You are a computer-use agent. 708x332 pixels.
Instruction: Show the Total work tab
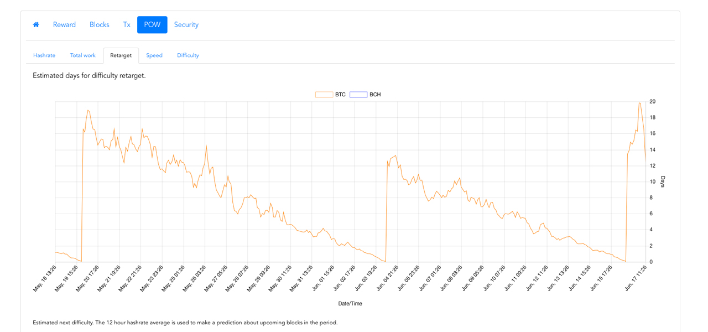(x=83, y=55)
